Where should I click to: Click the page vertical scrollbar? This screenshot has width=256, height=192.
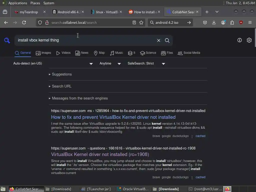pyautogui.click(x=255, y=37)
